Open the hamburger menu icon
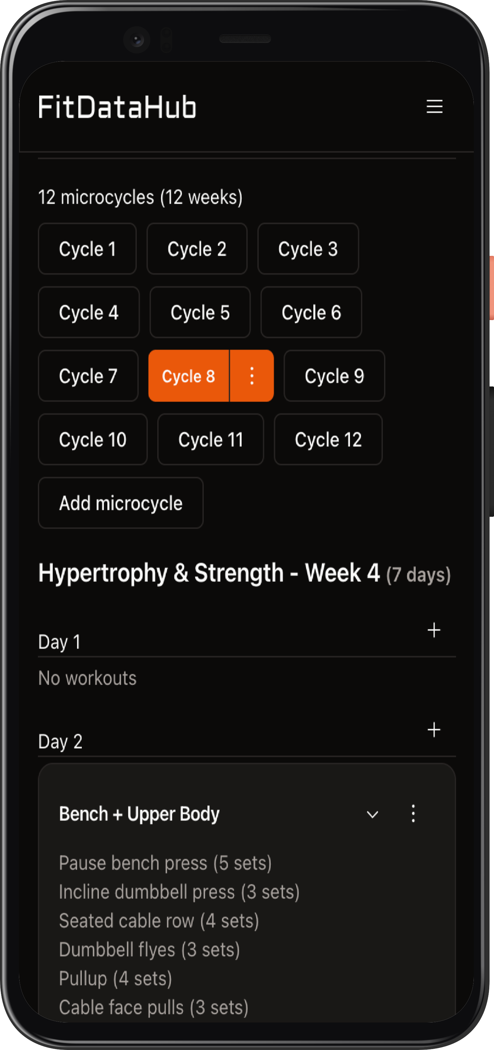 (x=434, y=106)
